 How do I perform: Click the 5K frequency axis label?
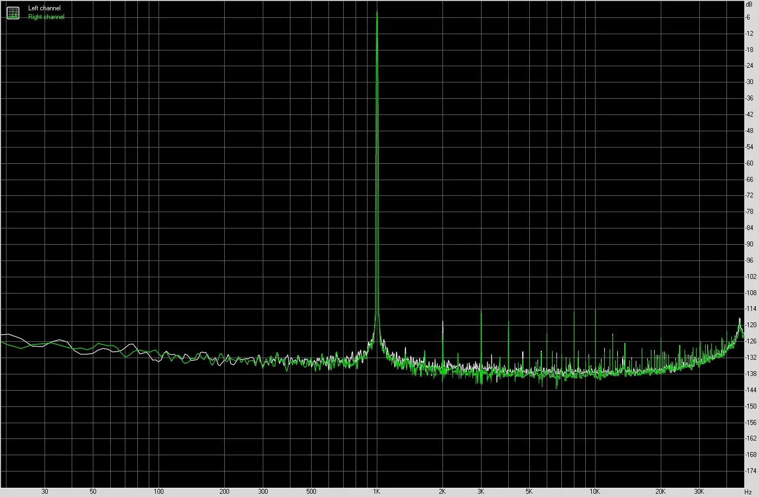[529, 492]
